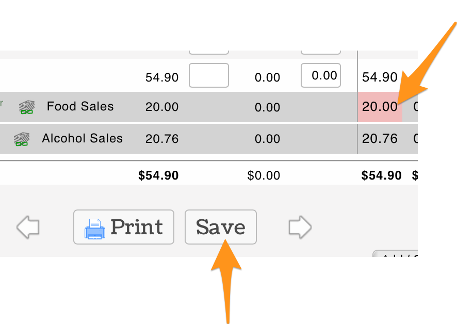
Task: Click the first 20.76 Alcohol Sales amount
Action: (162, 139)
